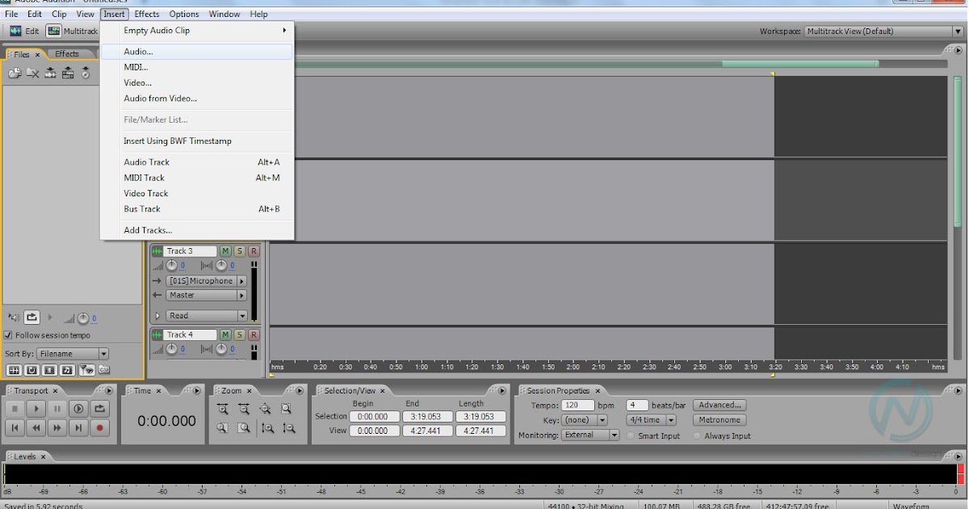The width and height of the screenshot is (969, 509).
Task: Arm Track 3 for recording
Action: click(x=254, y=251)
